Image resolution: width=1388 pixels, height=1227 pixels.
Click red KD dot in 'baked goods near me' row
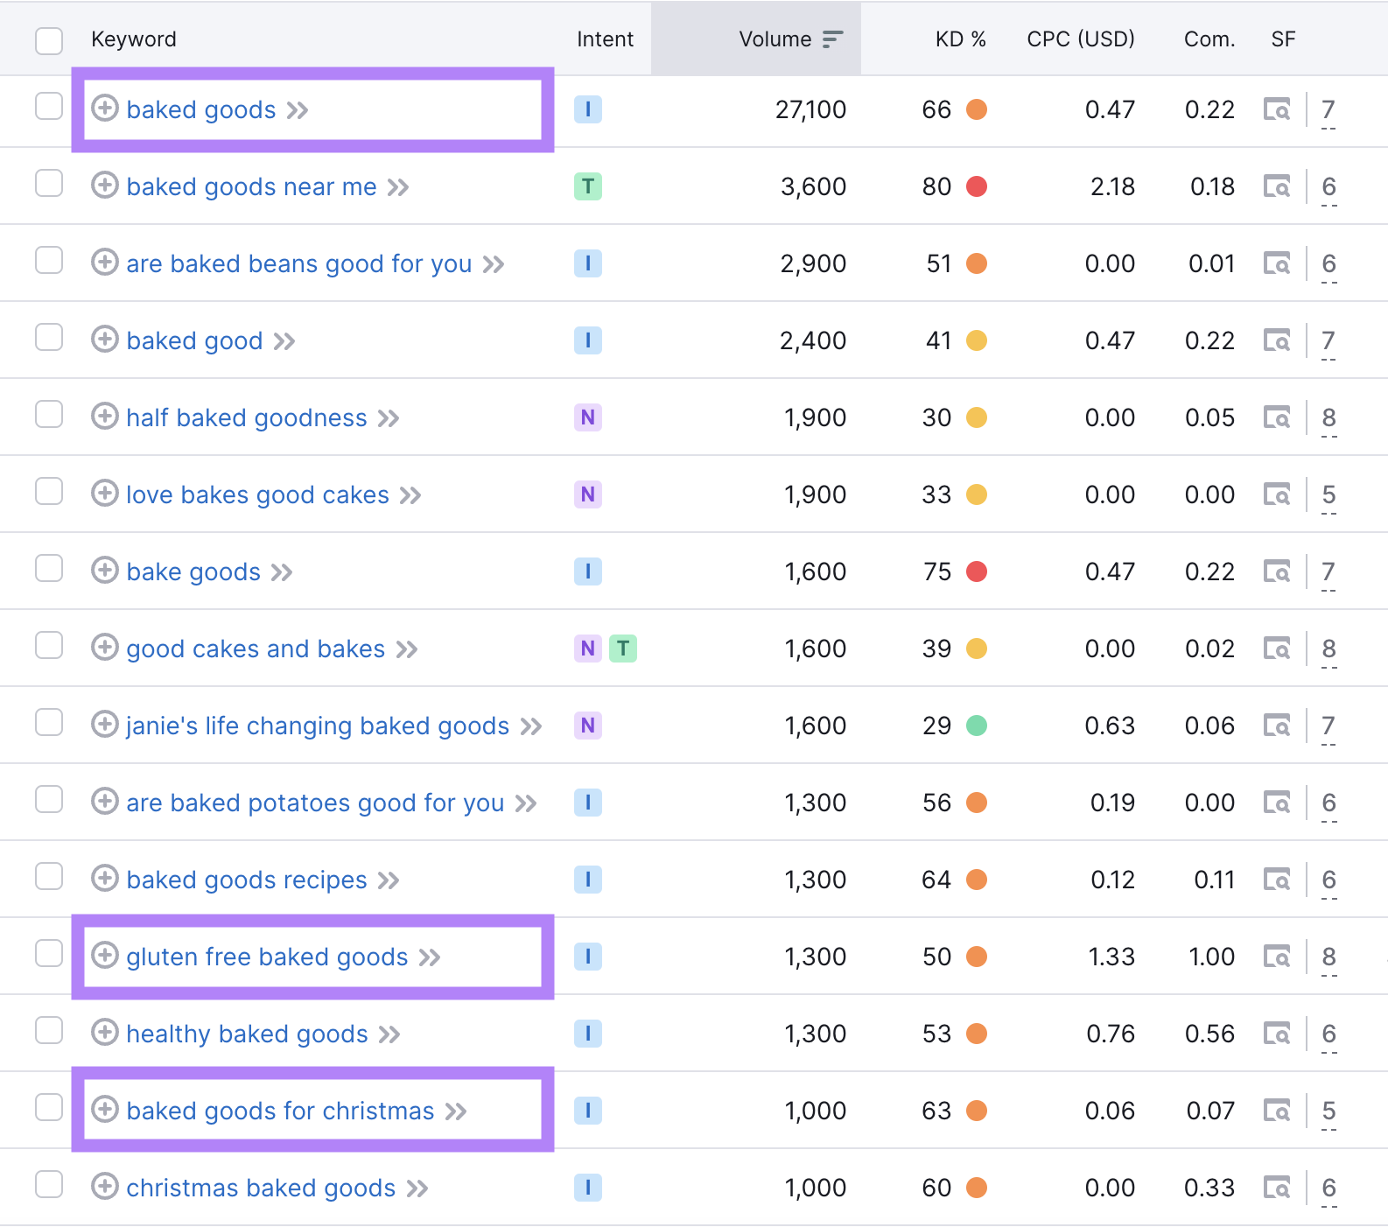(977, 186)
